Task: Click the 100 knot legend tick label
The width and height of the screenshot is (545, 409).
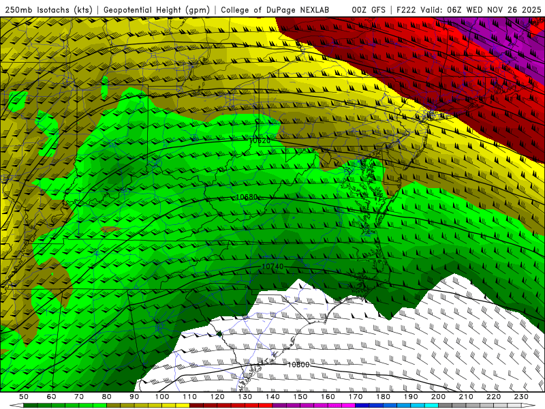Action: tap(162, 397)
